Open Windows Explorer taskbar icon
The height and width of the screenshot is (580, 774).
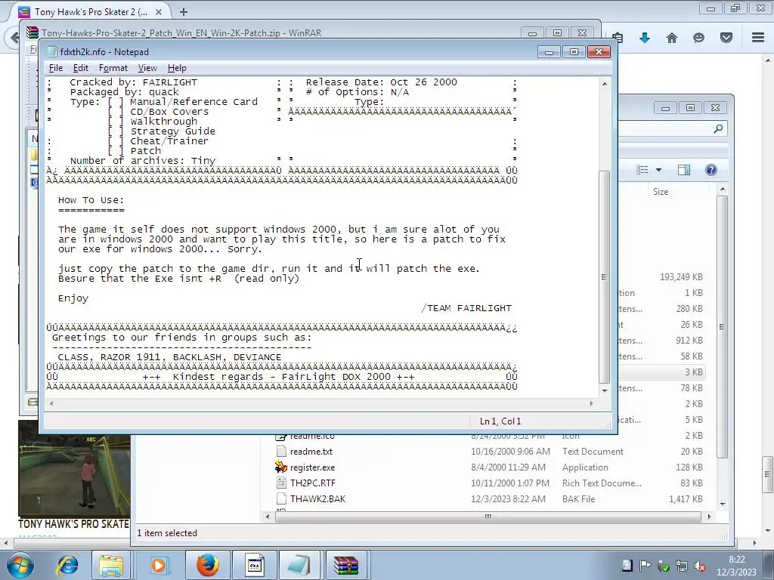coord(112,565)
